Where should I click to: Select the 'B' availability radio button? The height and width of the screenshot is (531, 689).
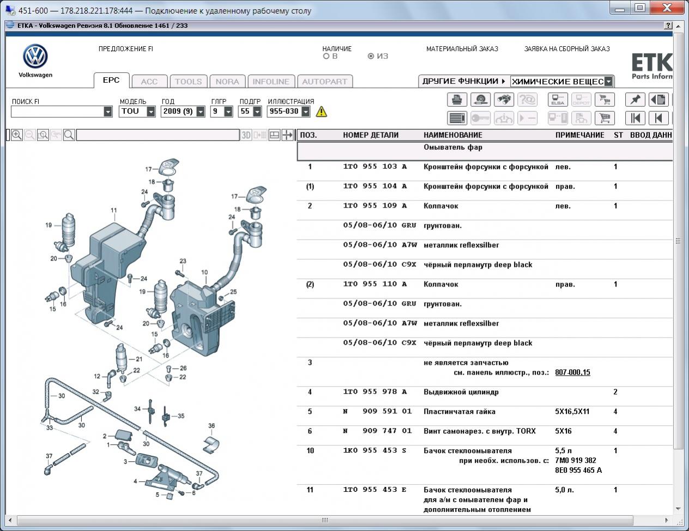[x=326, y=56]
